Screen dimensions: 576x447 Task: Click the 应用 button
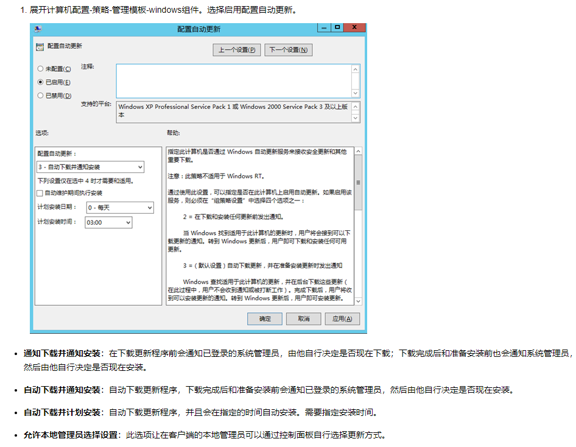coord(342,319)
